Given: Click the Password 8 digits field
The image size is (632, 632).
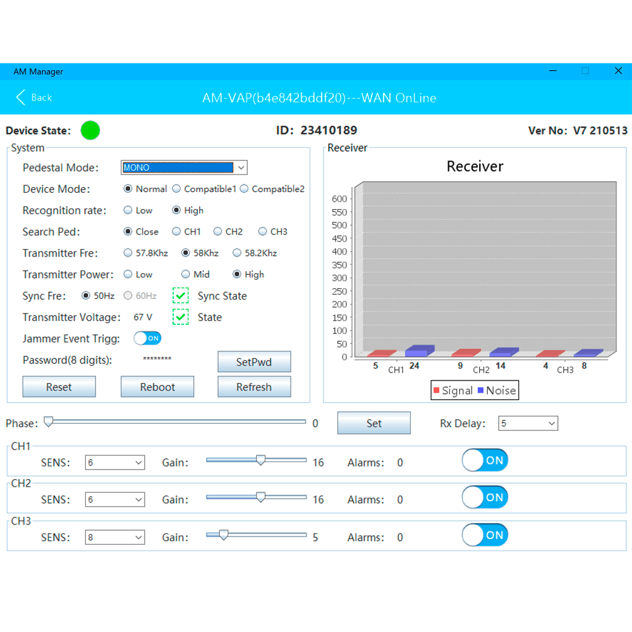Looking at the screenshot, I should (157, 360).
